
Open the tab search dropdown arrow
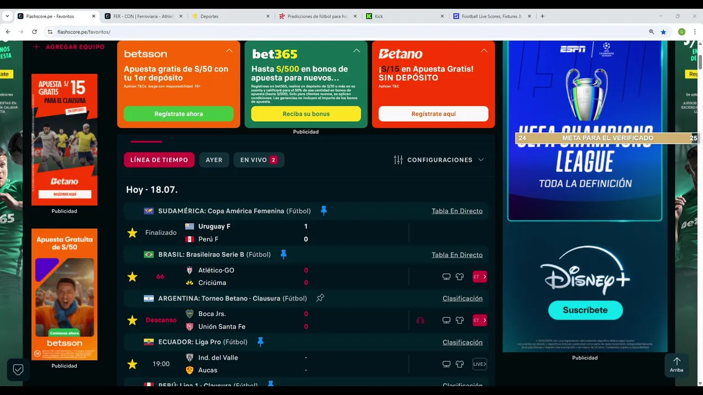(x=7, y=16)
